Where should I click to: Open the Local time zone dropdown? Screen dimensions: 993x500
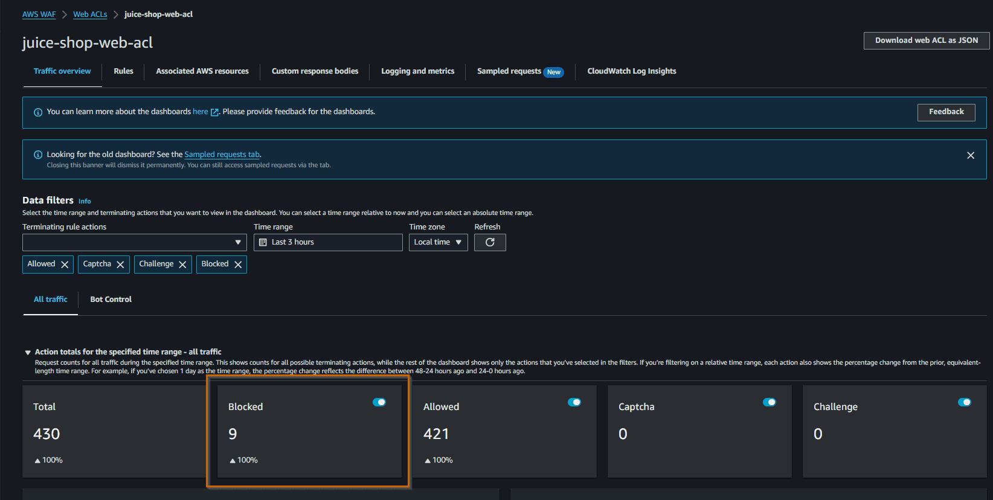[438, 242]
